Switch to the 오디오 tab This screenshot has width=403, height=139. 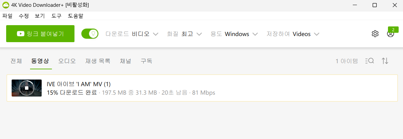click(x=67, y=61)
